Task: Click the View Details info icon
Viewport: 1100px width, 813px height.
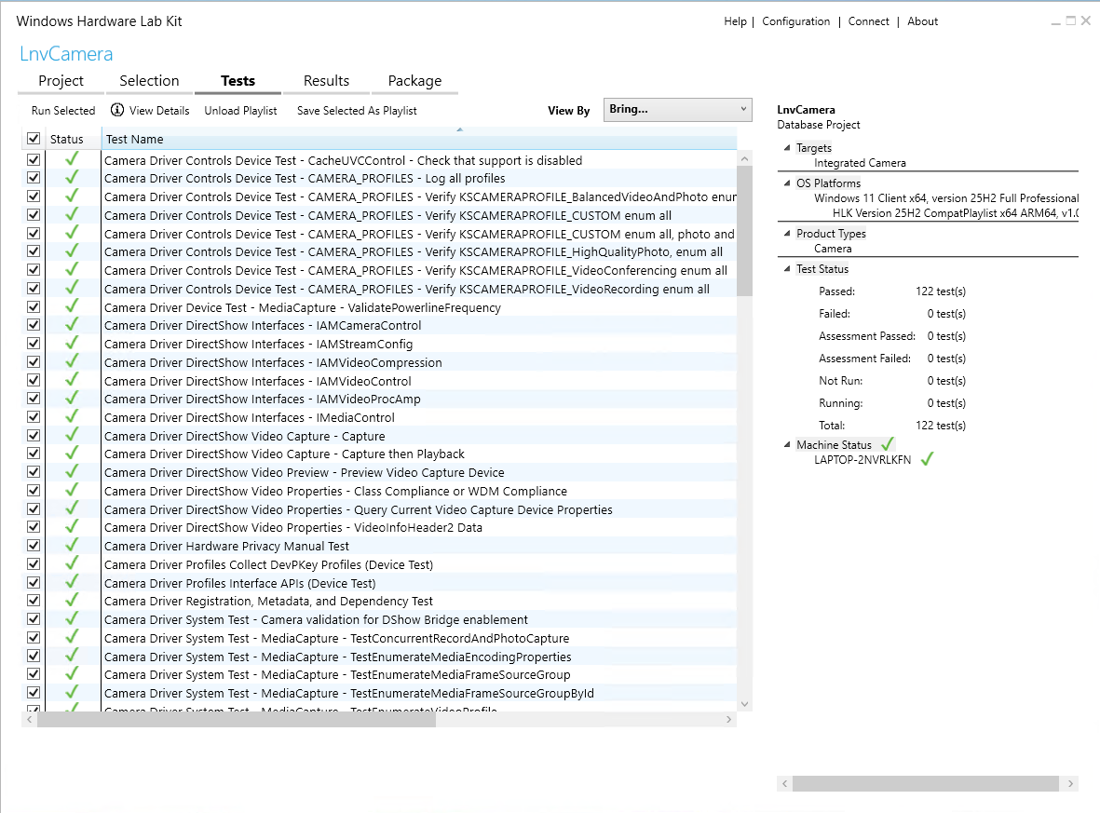Action: click(x=117, y=110)
